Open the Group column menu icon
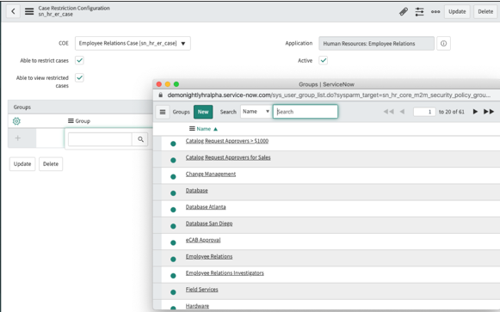This screenshot has width=500, height=312. click(71, 120)
